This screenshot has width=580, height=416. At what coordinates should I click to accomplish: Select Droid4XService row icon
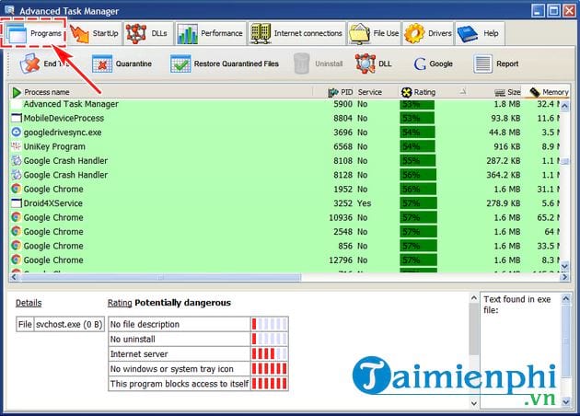click(x=17, y=203)
